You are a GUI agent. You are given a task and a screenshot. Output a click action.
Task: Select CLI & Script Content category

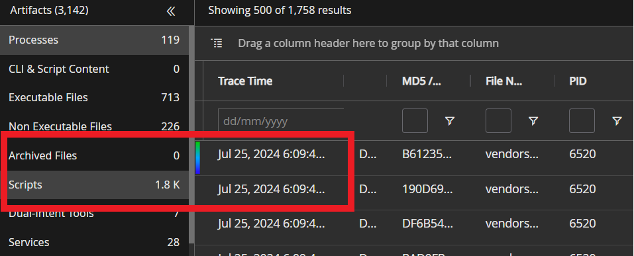coord(94,69)
